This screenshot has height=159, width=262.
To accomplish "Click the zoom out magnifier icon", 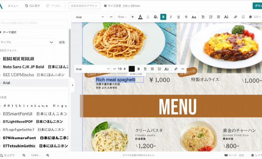I will tap(24, 155).
